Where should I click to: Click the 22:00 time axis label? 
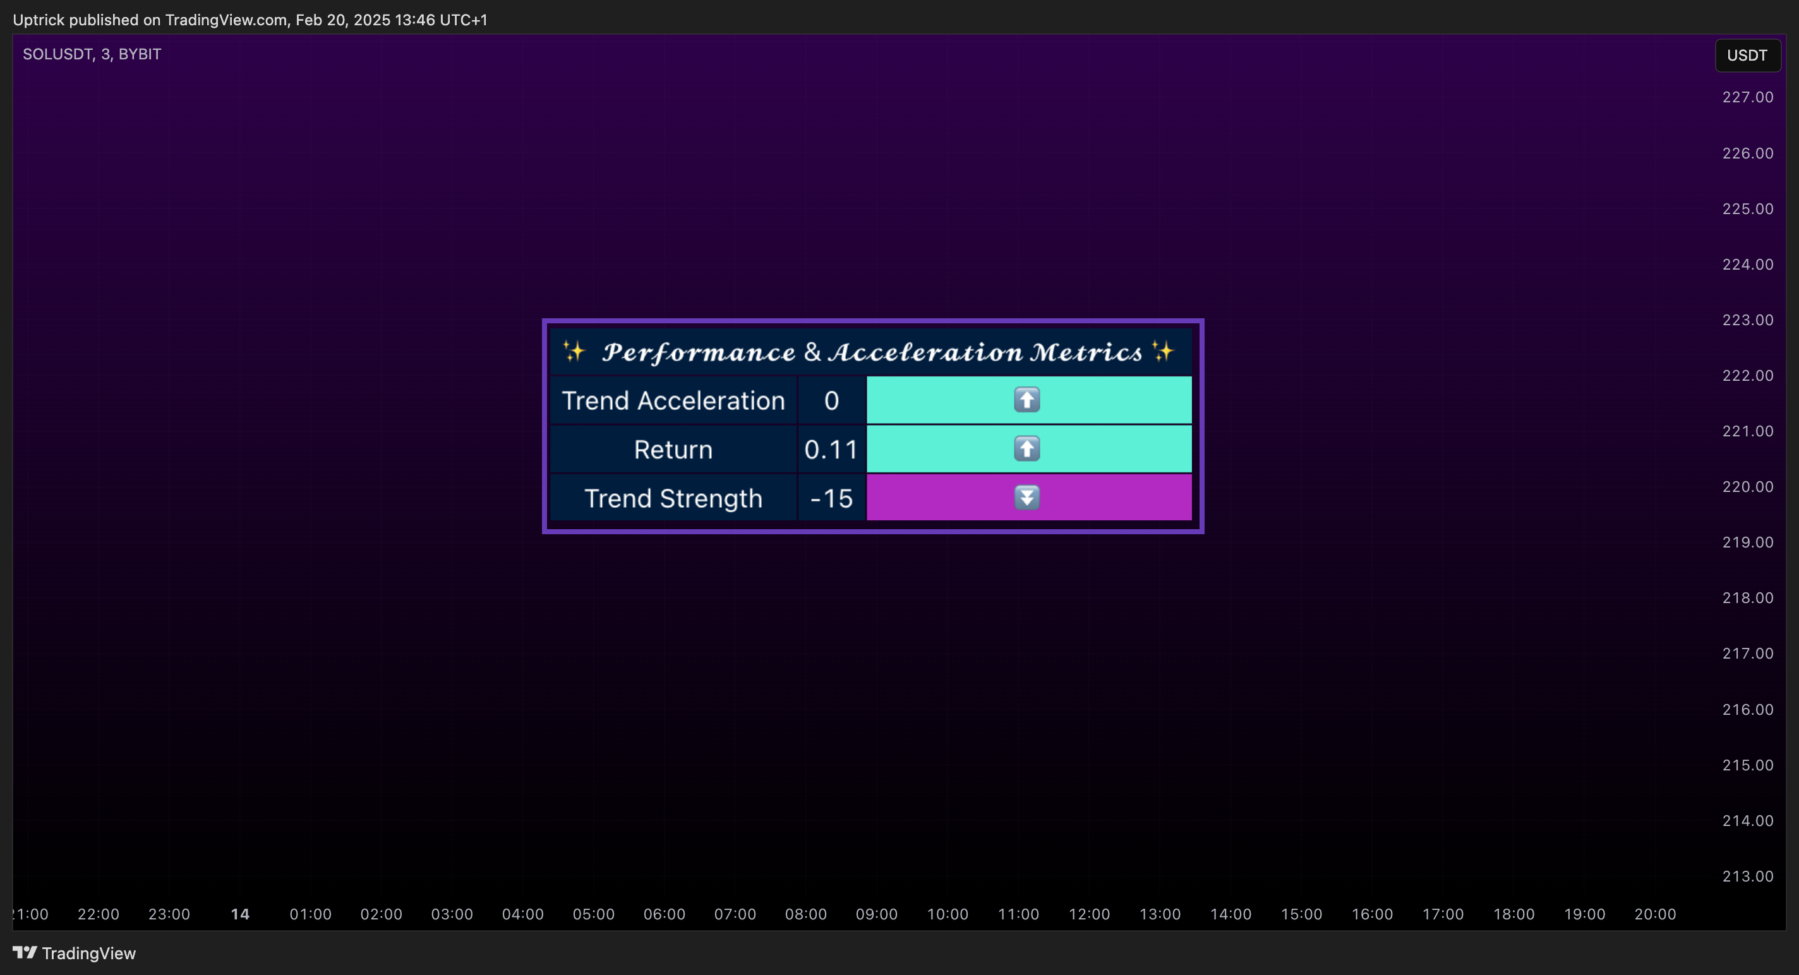click(99, 914)
